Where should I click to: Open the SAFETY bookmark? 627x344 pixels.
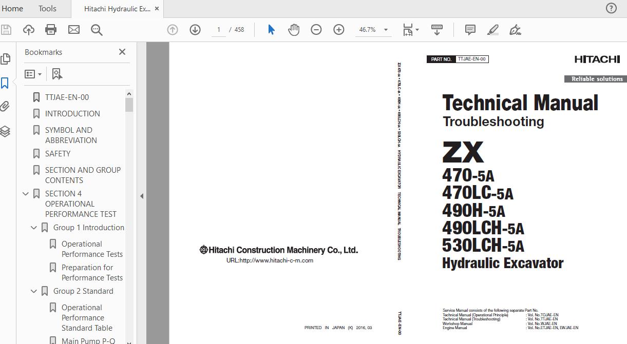58,154
